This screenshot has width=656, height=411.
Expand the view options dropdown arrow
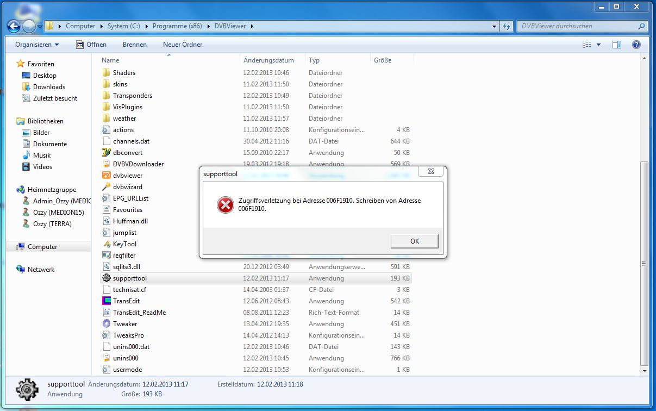pyautogui.click(x=599, y=45)
